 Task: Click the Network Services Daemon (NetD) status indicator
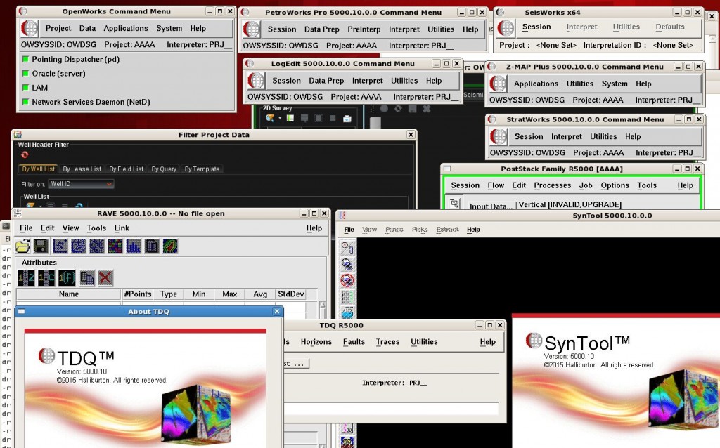(26, 101)
